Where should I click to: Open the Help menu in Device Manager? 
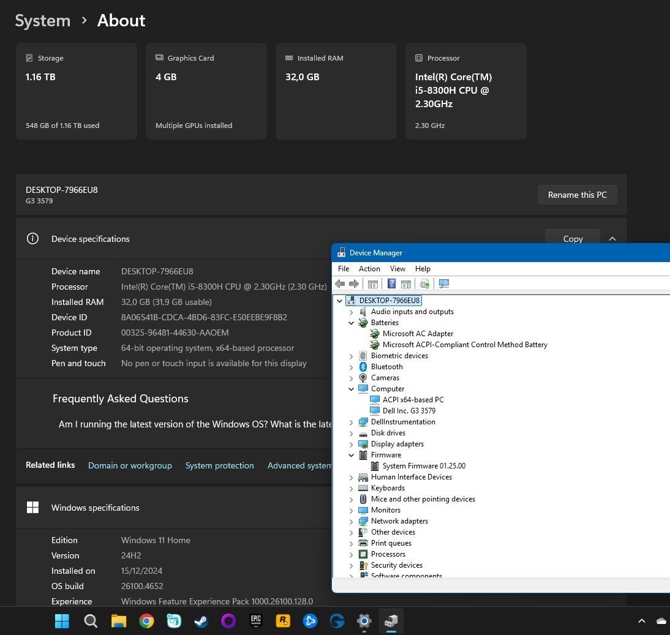[423, 269]
